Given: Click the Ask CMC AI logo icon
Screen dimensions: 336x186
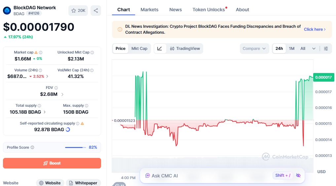Looking at the screenshot, I should coord(147,175).
